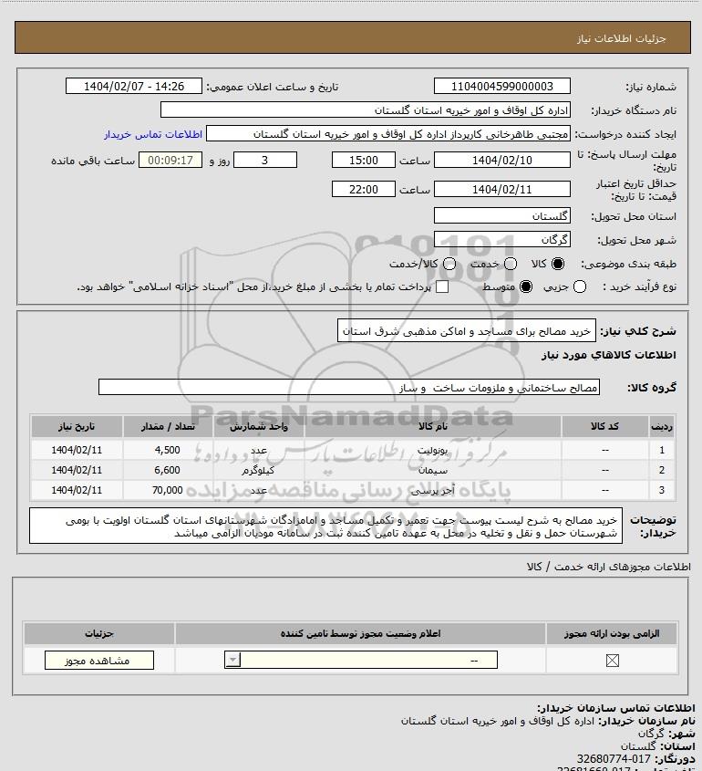The width and height of the screenshot is (702, 771).
Task: Click the مشاهده مجوز button
Action: coord(98,661)
